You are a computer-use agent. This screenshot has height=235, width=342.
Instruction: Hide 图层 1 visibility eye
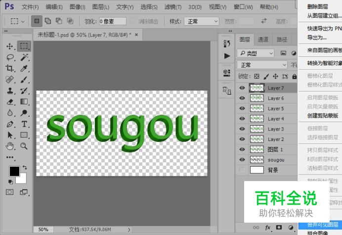pyautogui.click(x=242, y=149)
